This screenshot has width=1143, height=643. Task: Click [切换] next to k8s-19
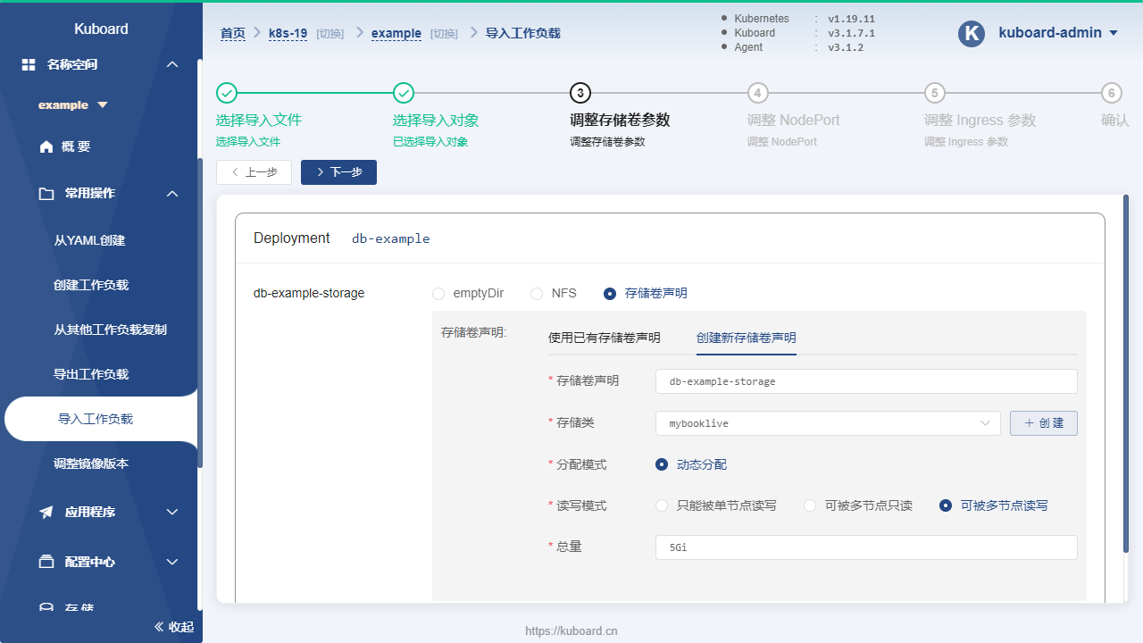tap(330, 34)
